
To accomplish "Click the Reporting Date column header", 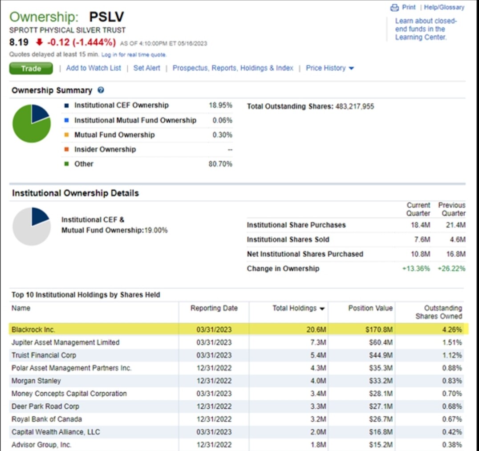I will (214, 308).
